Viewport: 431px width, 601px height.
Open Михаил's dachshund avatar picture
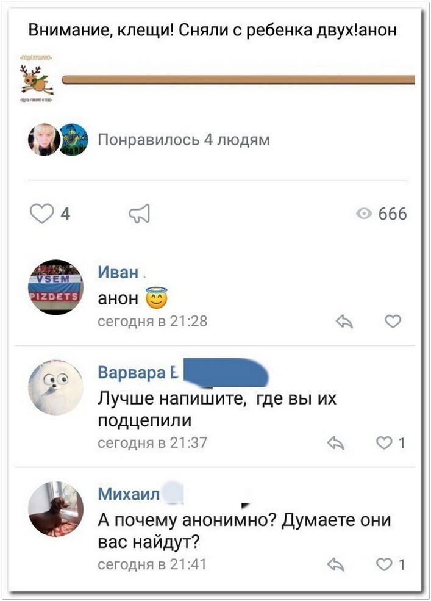coord(56,509)
